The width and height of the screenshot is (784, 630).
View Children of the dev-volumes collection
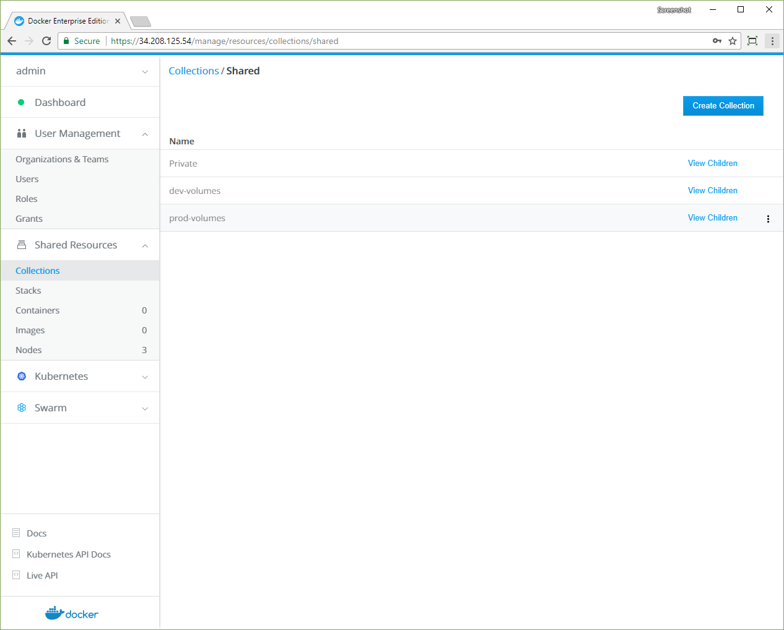pyautogui.click(x=712, y=190)
